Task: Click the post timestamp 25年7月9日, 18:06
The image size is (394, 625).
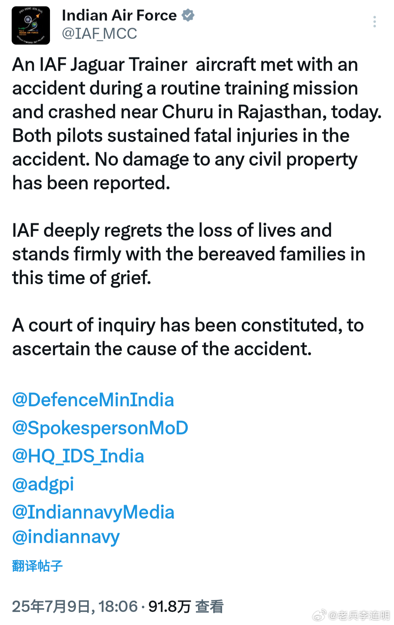Action: (x=75, y=606)
